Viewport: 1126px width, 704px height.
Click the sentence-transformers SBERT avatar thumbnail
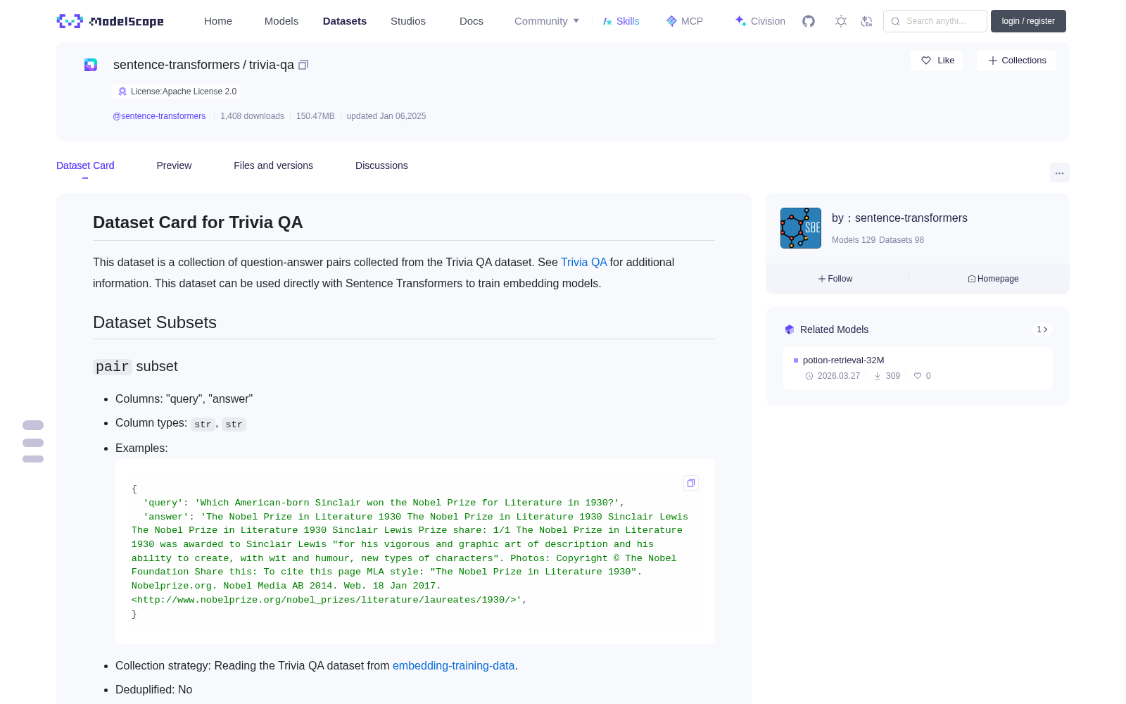coord(801,228)
